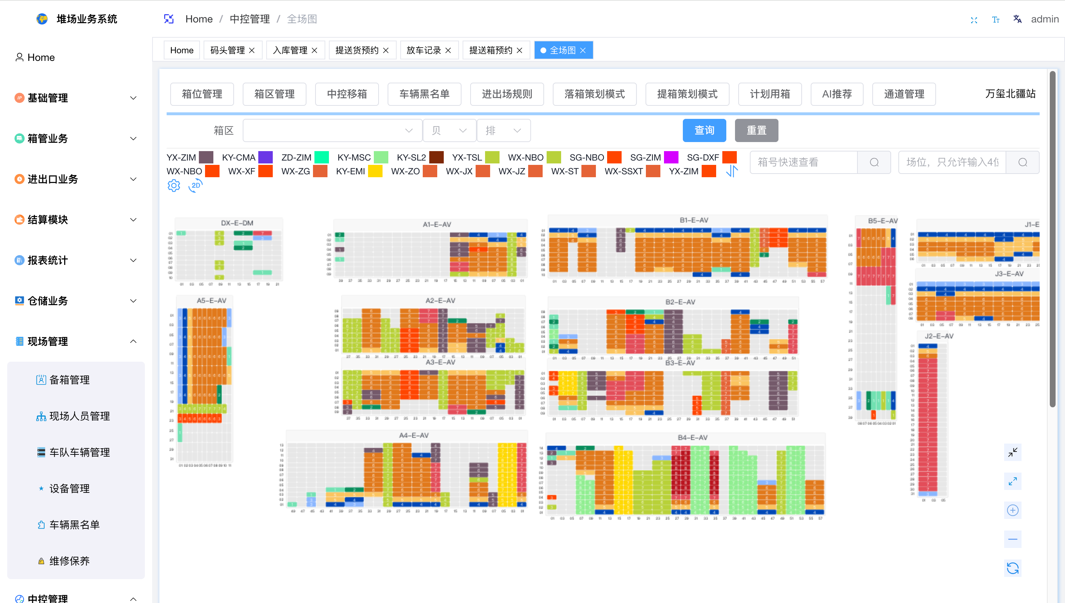Screen dimensions: 1065x603
Task: Click the container number search icon
Action: pyautogui.click(x=874, y=162)
